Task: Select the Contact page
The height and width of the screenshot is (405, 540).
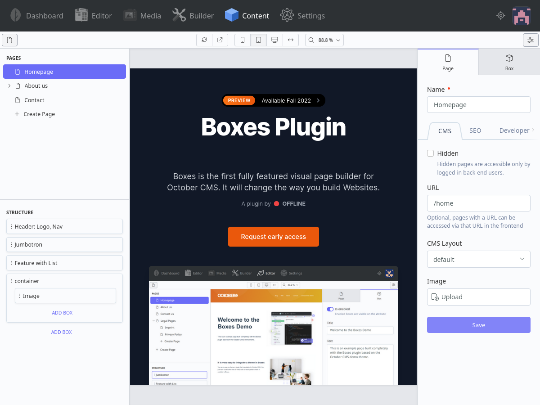Action: click(34, 100)
